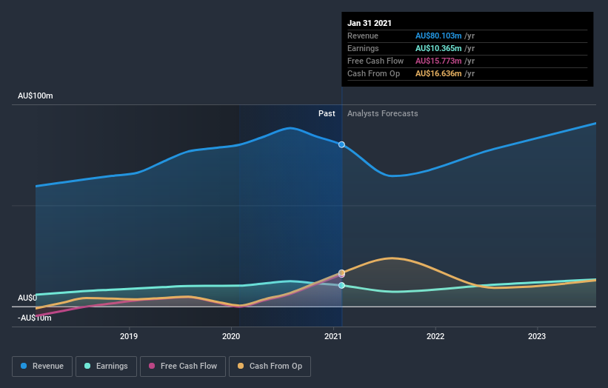608x388 pixels.
Task: Click the -AU$10m y-axis label
Action: (35, 318)
